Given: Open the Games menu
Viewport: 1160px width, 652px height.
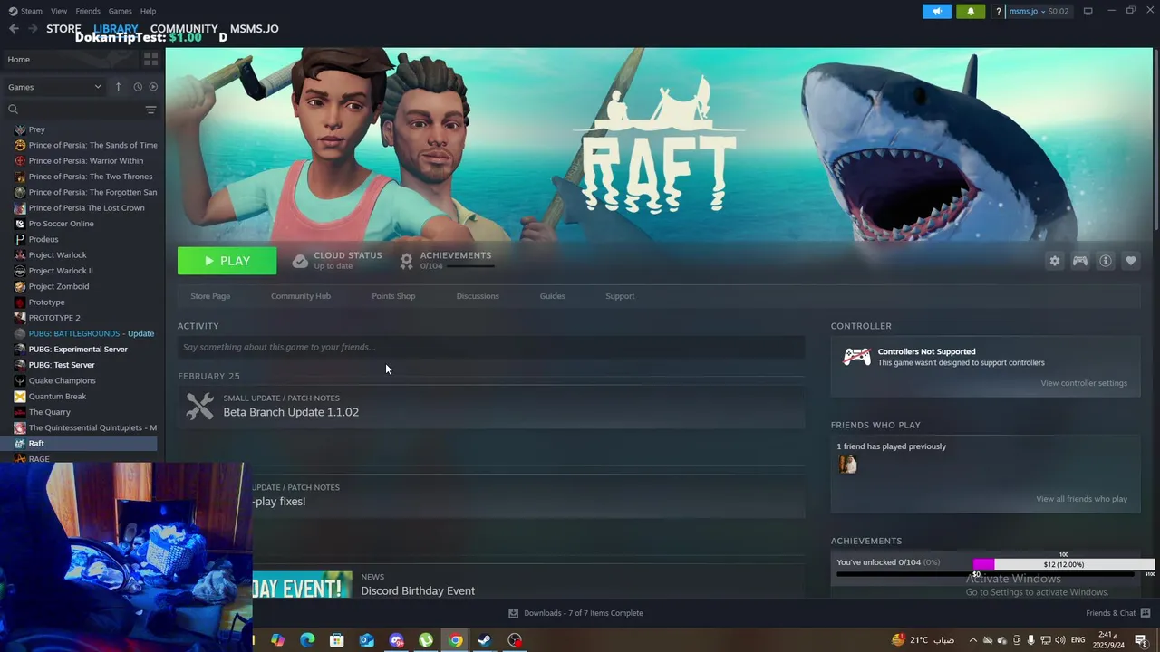Looking at the screenshot, I should tap(120, 11).
